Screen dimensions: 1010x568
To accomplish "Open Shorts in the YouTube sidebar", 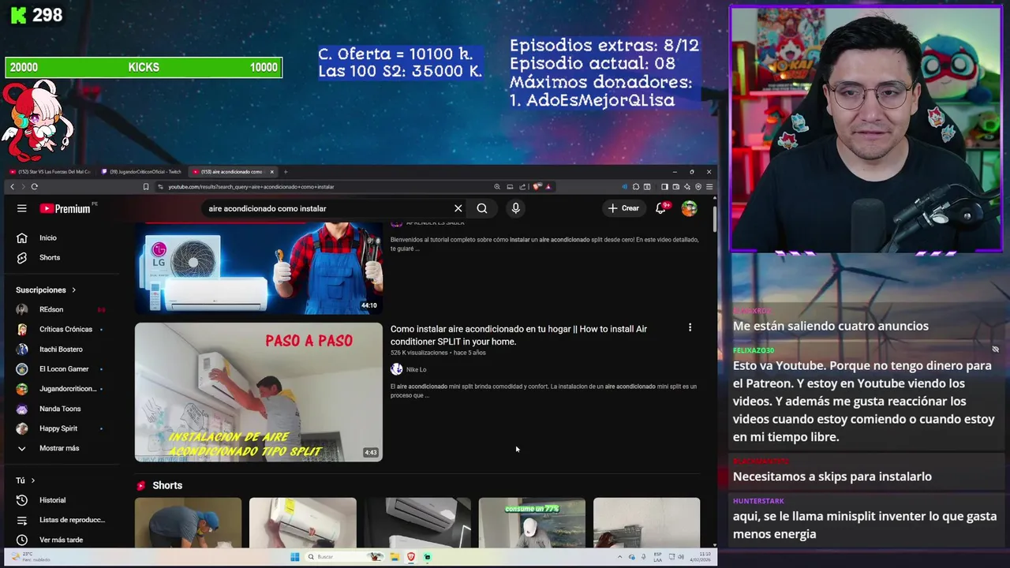I will (x=50, y=257).
